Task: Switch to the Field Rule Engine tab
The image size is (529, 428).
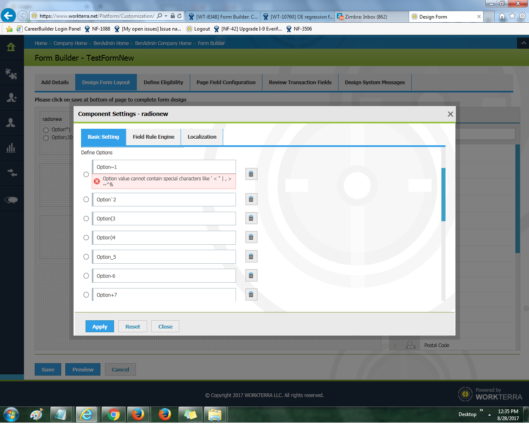Action: coord(153,137)
